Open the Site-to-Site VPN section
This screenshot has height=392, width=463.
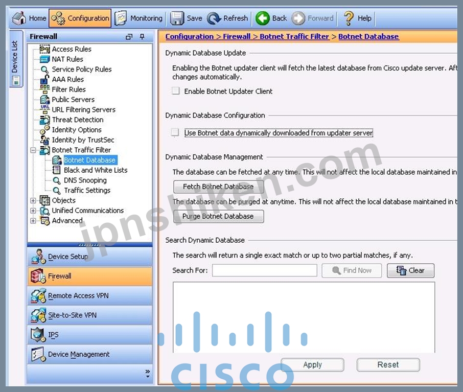[90, 315]
